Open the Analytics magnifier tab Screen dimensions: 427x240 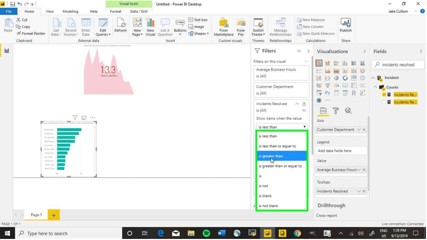tap(348, 111)
